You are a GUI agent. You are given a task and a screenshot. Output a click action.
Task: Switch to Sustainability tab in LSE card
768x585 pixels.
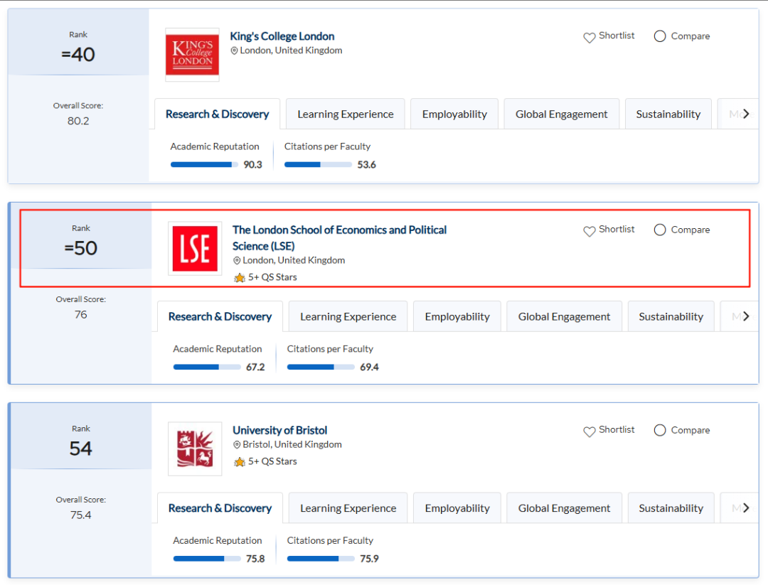coord(671,317)
